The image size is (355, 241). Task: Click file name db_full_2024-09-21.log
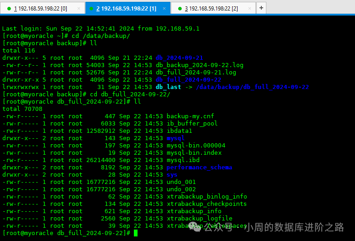(x=196, y=72)
